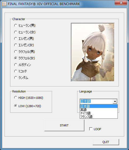Select ララフェル(女) radio button
Image resolution: width=129 pixels, height=150 pixels.
coord(15,58)
